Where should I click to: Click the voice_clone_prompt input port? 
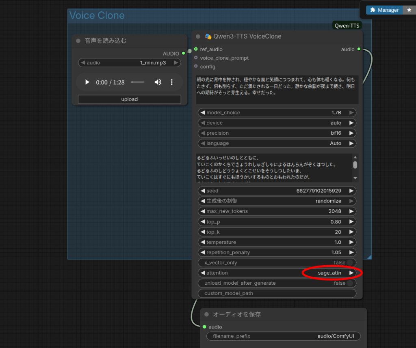point(196,58)
